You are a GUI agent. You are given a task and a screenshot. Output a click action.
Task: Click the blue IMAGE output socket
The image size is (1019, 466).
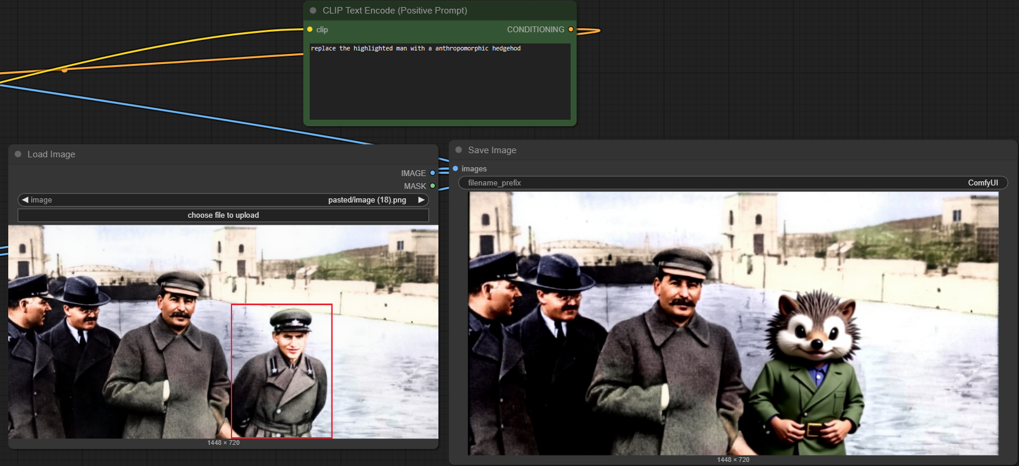[433, 173]
